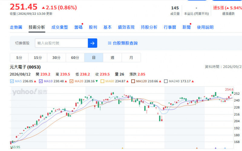Image resolution: width=242 pixels, height=151 pixels.
Task: Select the 15分 chart interval
Action: tap(38, 58)
